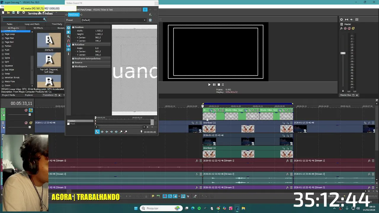This screenshot has height=213, width=379.
Task: Play the video preview
Action: [209, 85]
